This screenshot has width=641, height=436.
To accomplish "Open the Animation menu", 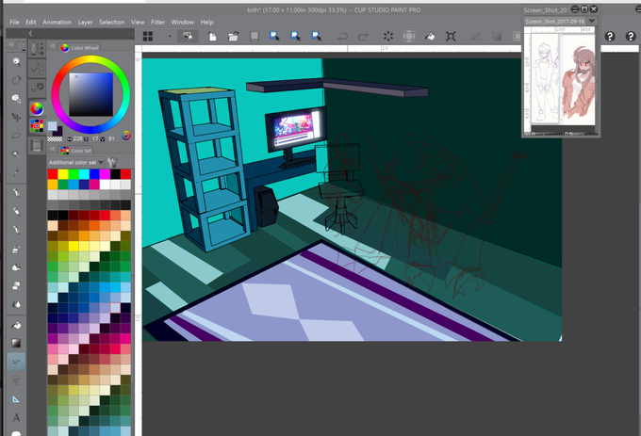I will pyautogui.click(x=57, y=22).
